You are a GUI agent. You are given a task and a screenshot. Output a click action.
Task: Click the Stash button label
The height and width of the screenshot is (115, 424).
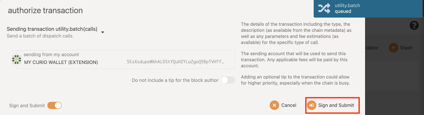pos(406,48)
